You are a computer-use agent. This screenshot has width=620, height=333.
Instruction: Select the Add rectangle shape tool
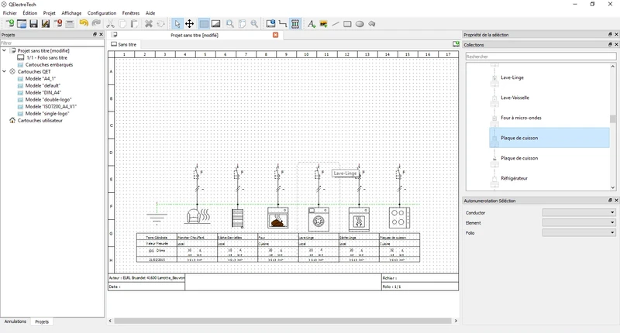[347, 24]
